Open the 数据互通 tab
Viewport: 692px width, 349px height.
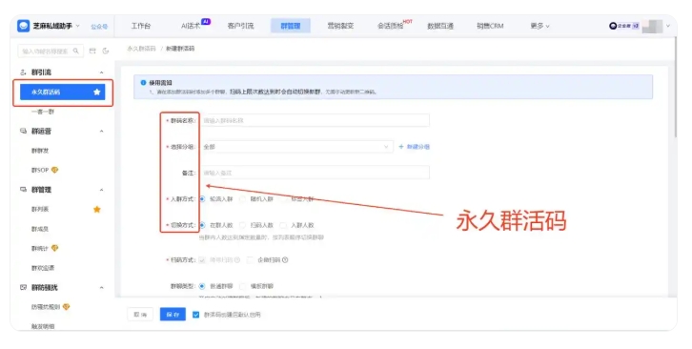tap(440, 26)
